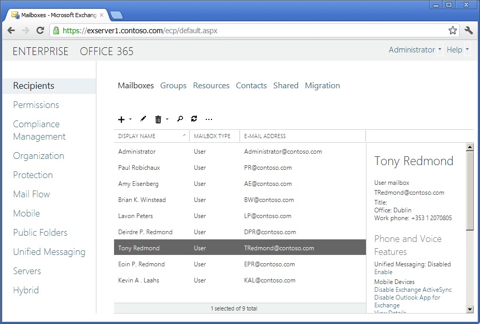Switch to the Groups tab

[x=173, y=86]
